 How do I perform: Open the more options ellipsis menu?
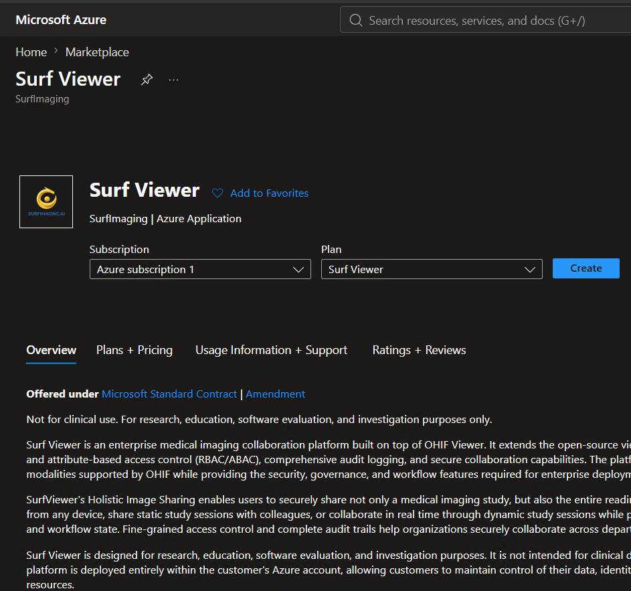pos(173,80)
